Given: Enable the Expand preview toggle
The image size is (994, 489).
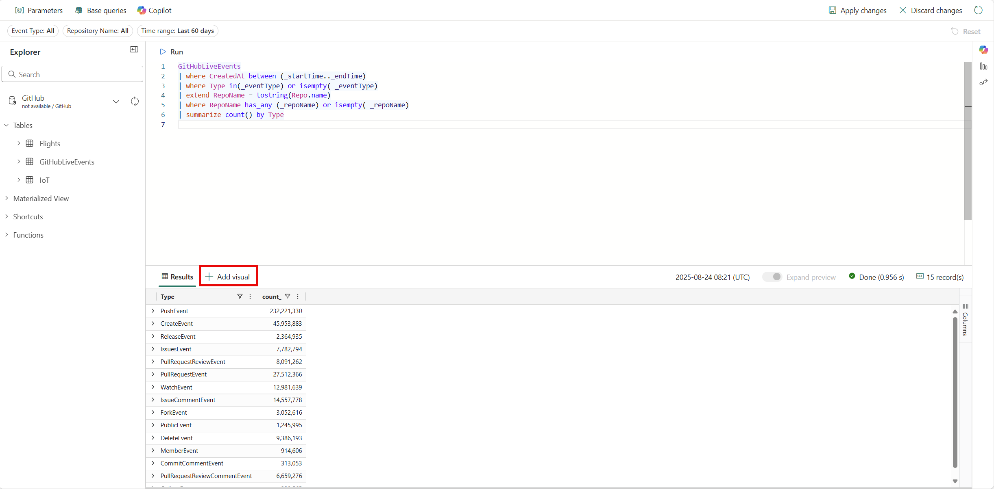Looking at the screenshot, I should point(773,277).
